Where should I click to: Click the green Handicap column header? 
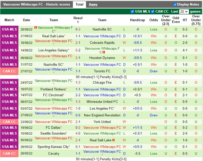pos(137,20)
